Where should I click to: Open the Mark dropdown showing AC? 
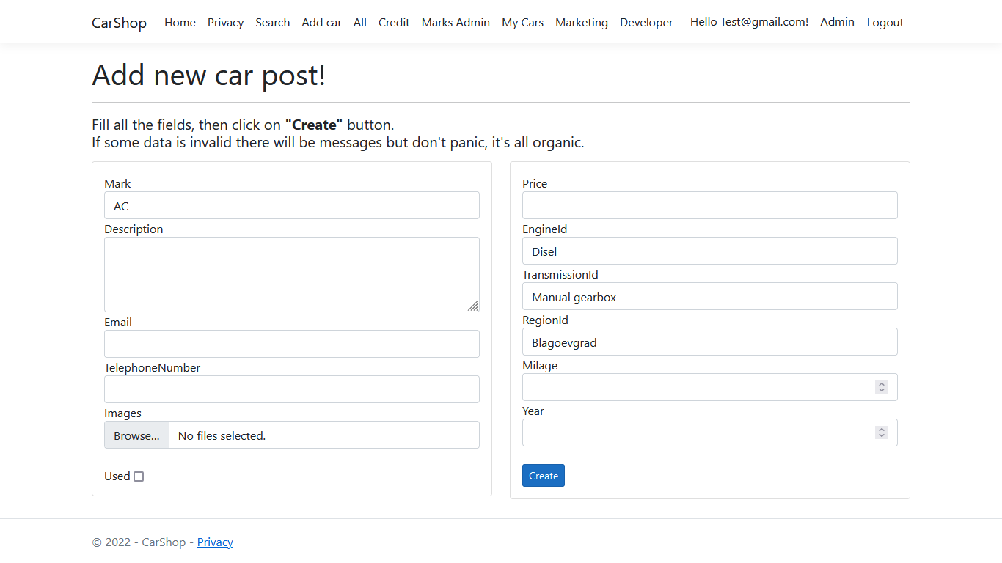[x=291, y=205]
